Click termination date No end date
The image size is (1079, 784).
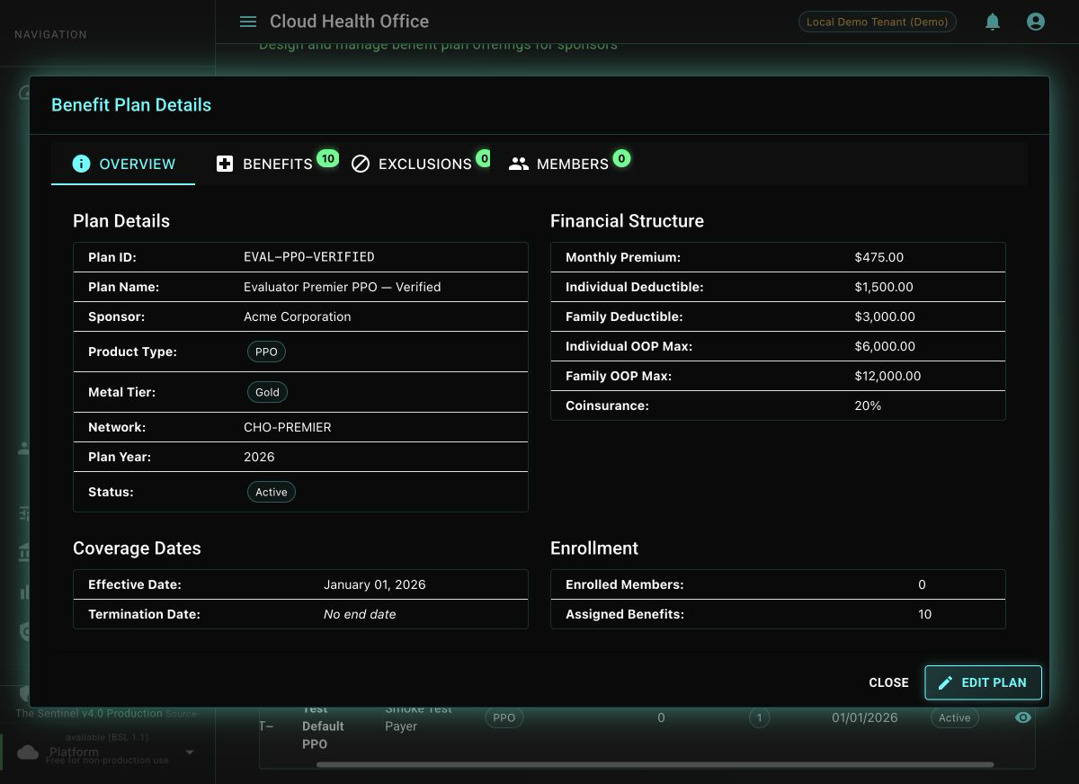click(360, 614)
